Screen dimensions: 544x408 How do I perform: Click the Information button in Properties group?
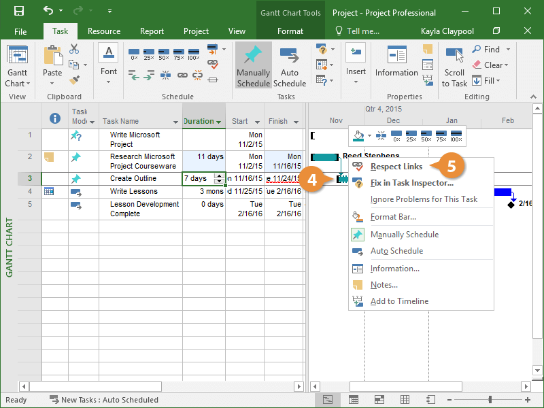(x=396, y=63)
